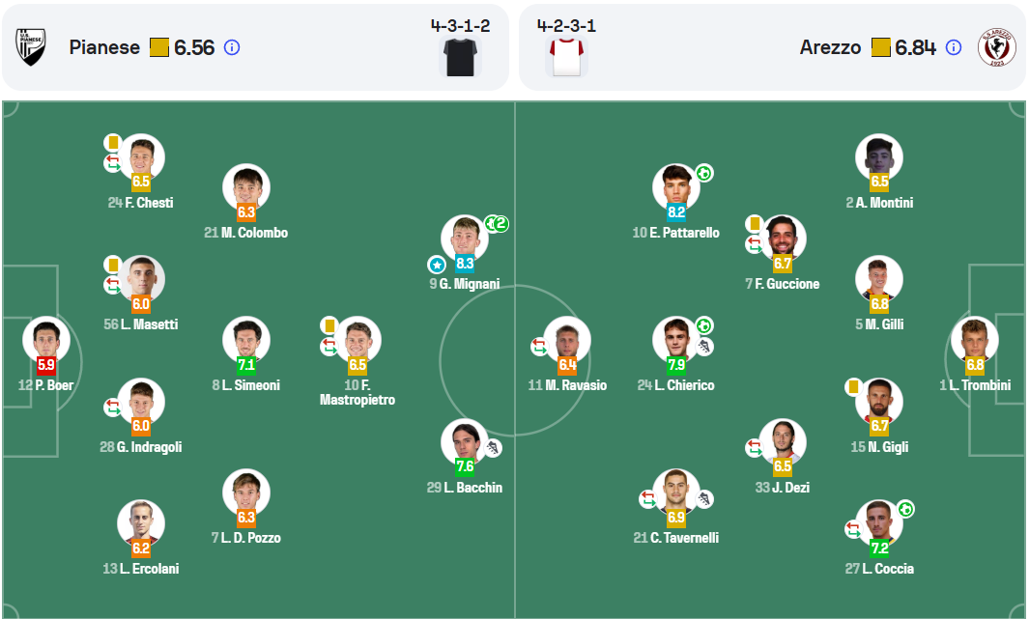This screenshot has height=619, width=1029.
Task: Click the substitution arrows beside M. Ravasio
Action: [x=538, y=345]
